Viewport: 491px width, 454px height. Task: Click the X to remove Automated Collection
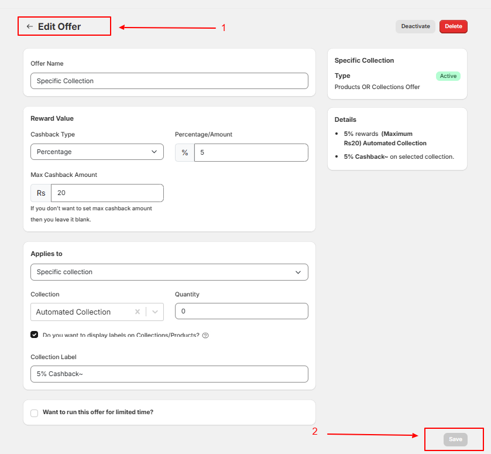click(138, 312)
